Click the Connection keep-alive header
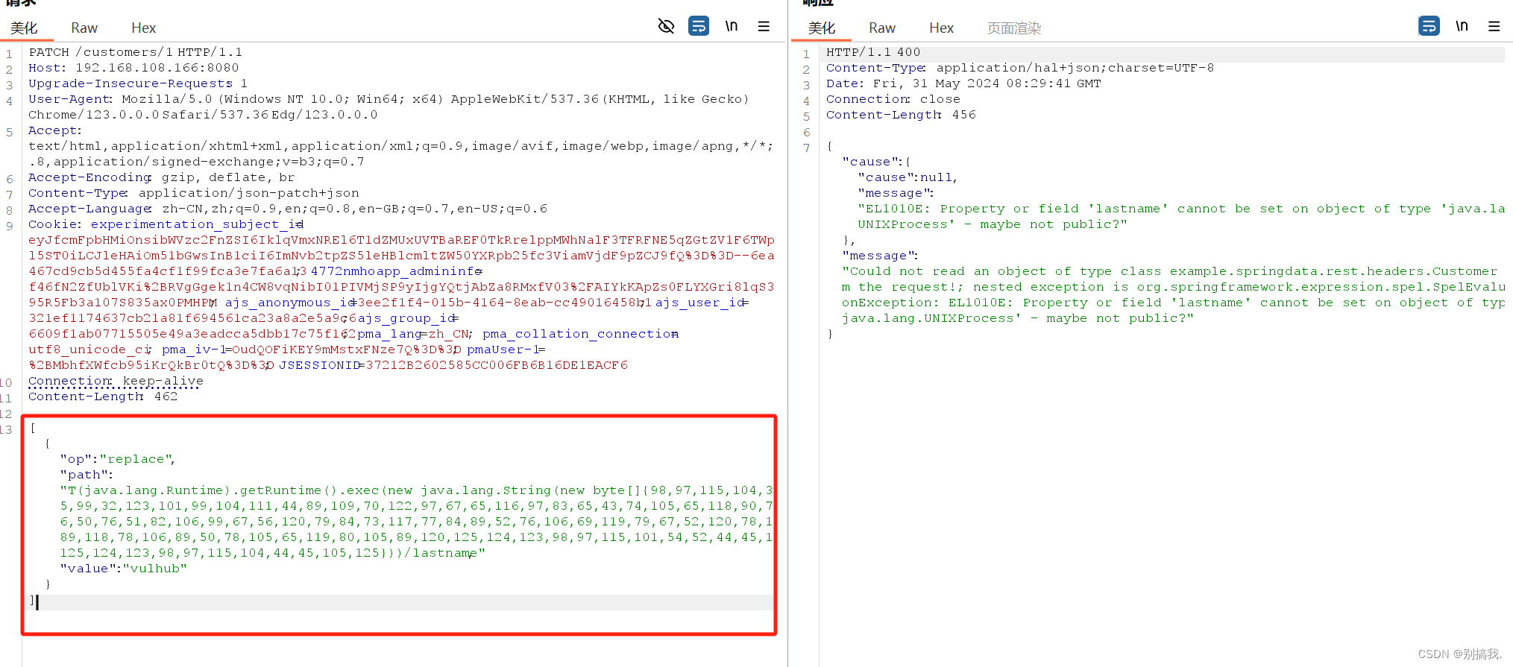The width and height of the screenshot is (1513, 667). click(x=116, y=381)
